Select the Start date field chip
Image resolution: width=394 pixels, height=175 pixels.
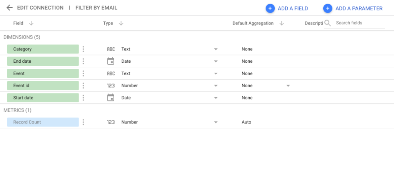tap(43, 98)
